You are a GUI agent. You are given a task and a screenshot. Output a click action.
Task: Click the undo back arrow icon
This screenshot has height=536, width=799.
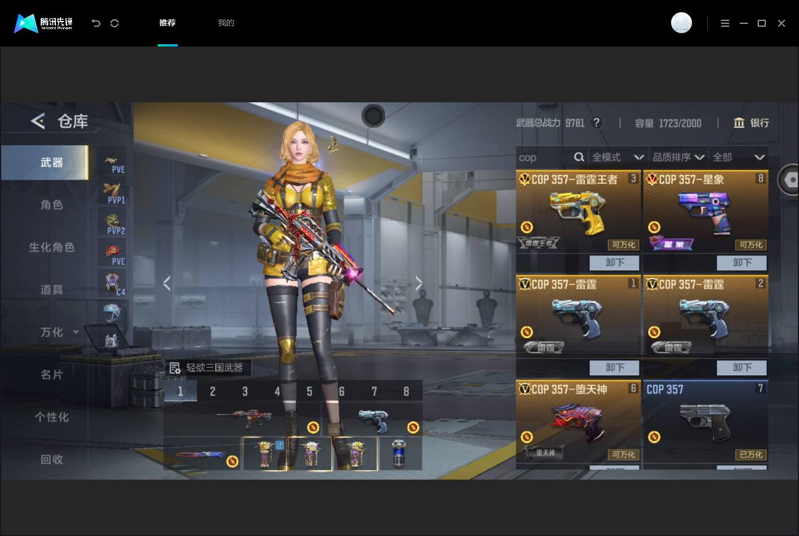coord(96,23)
